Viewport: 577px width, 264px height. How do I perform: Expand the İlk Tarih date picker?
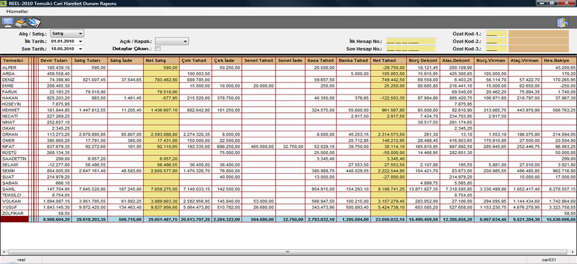point(80,41)
